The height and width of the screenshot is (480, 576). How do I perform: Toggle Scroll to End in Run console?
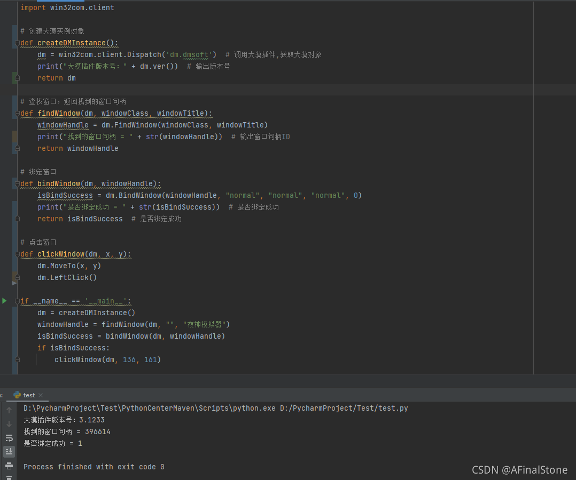click(x=9, y=452)
